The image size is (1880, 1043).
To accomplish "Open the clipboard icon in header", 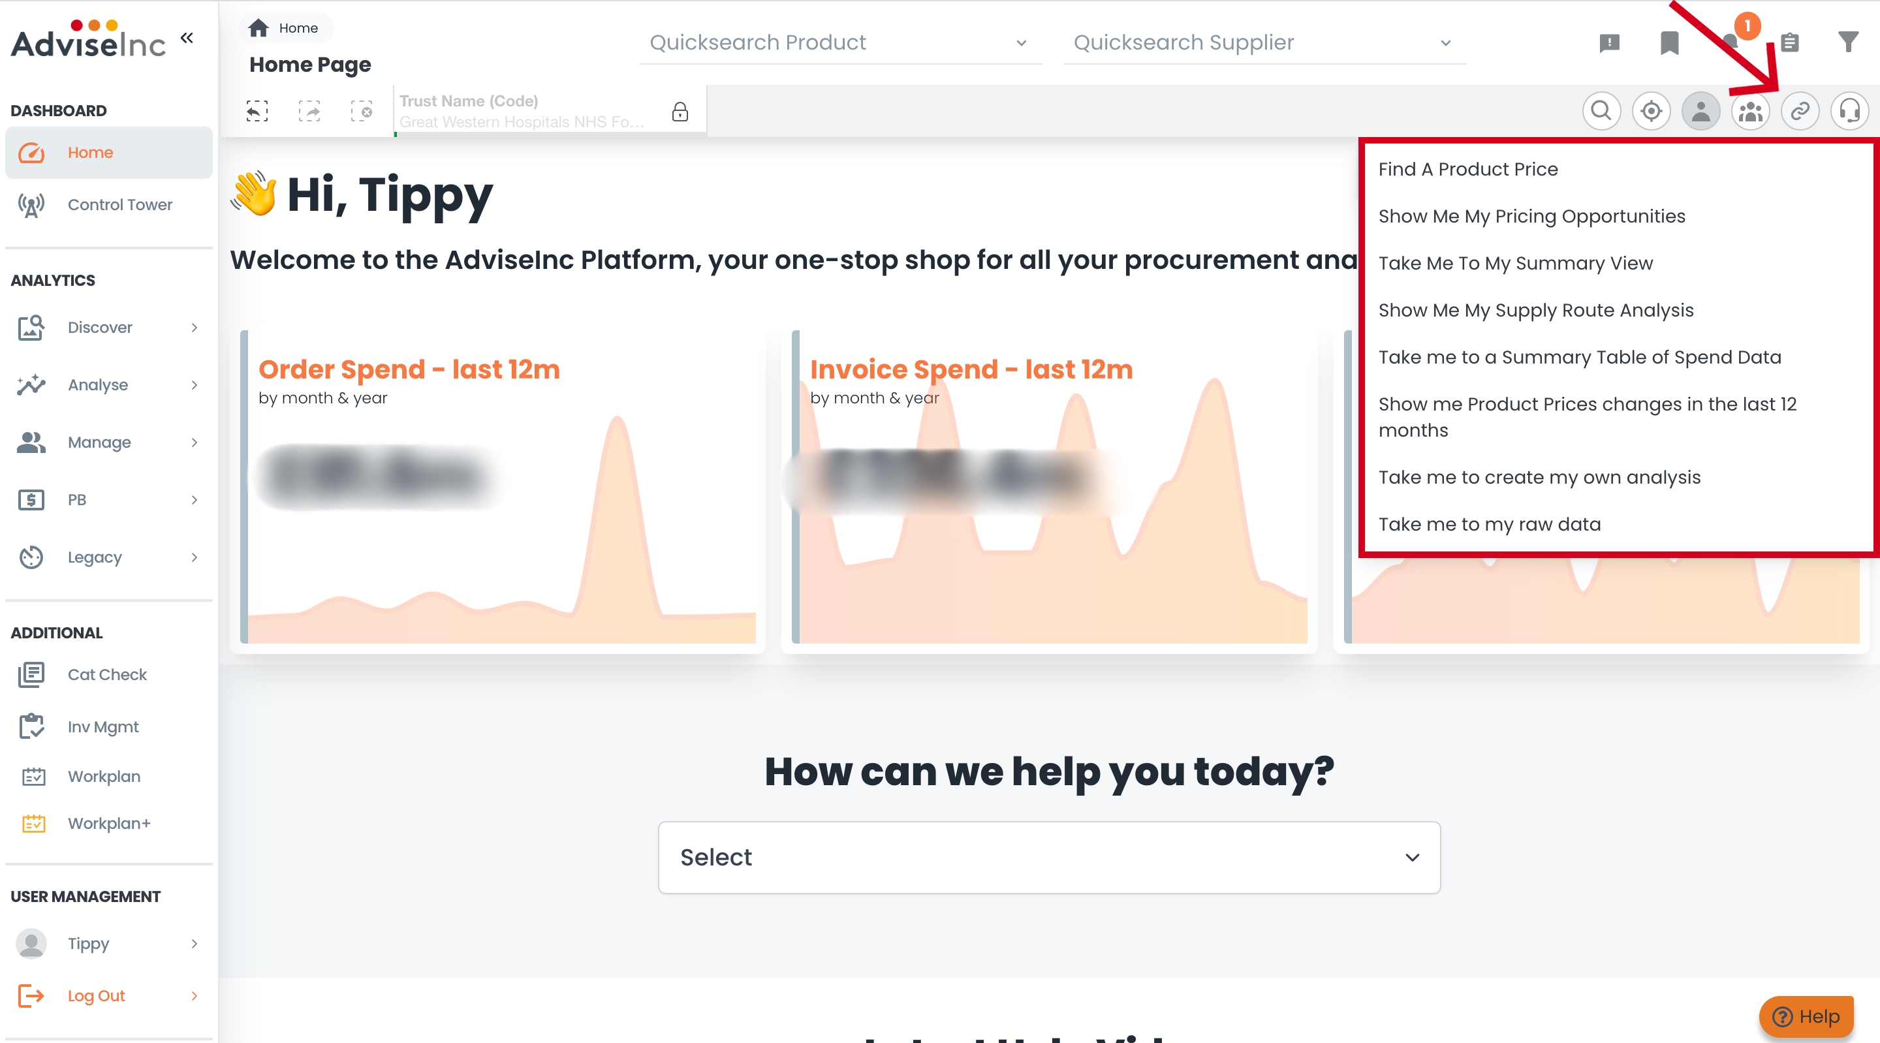I will pos(1789,42).
